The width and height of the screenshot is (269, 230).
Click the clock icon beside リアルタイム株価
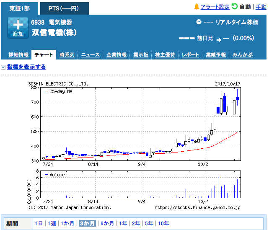[x=199, y=22]
